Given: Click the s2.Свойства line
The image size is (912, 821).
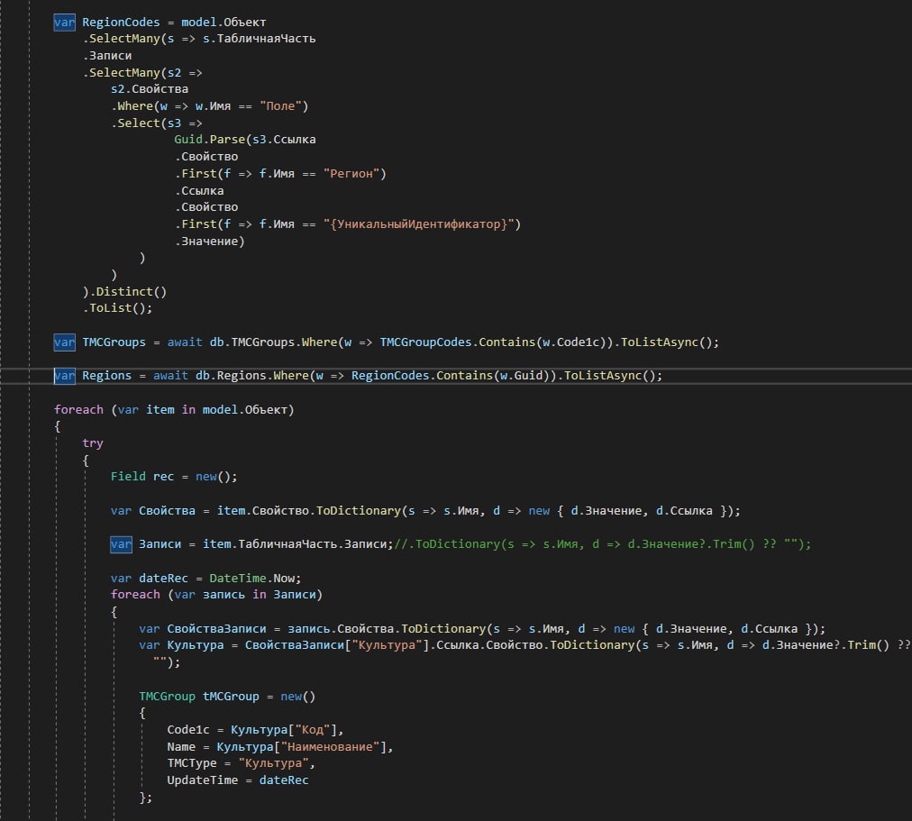Looking at the screenshot, I should click(x=150, y=89).
